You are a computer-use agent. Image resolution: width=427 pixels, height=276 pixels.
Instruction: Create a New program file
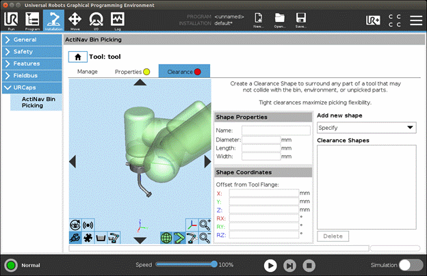pos(258,20)
